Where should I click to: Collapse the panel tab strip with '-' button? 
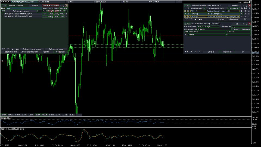(79, 115)
